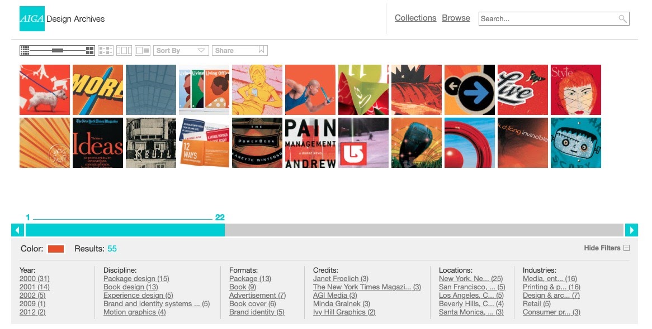
Task: Filter by Book cover (6) format
Action: click(x=253, y=304)
